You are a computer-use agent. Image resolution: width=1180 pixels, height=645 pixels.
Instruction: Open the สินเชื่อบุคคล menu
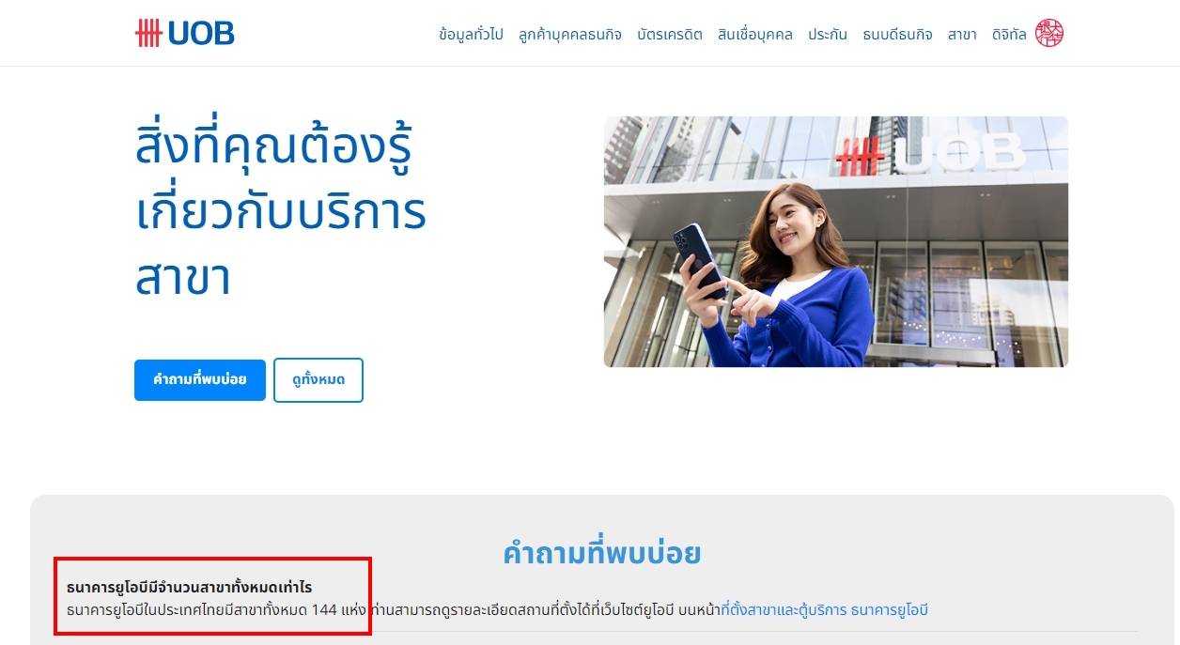[755, 35]
